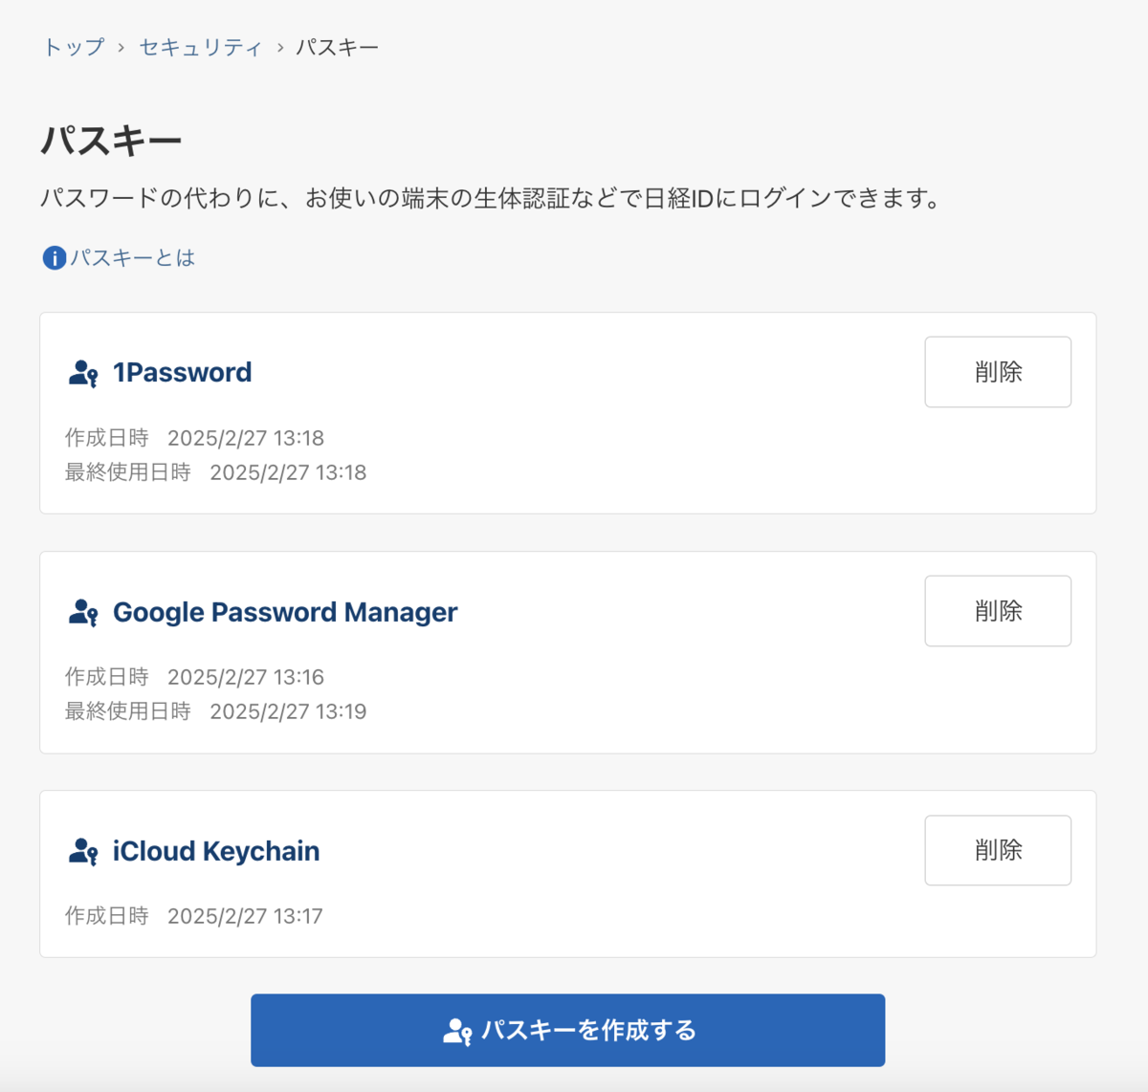Click the パスキー breadcrumb current item

coord(337,47)
